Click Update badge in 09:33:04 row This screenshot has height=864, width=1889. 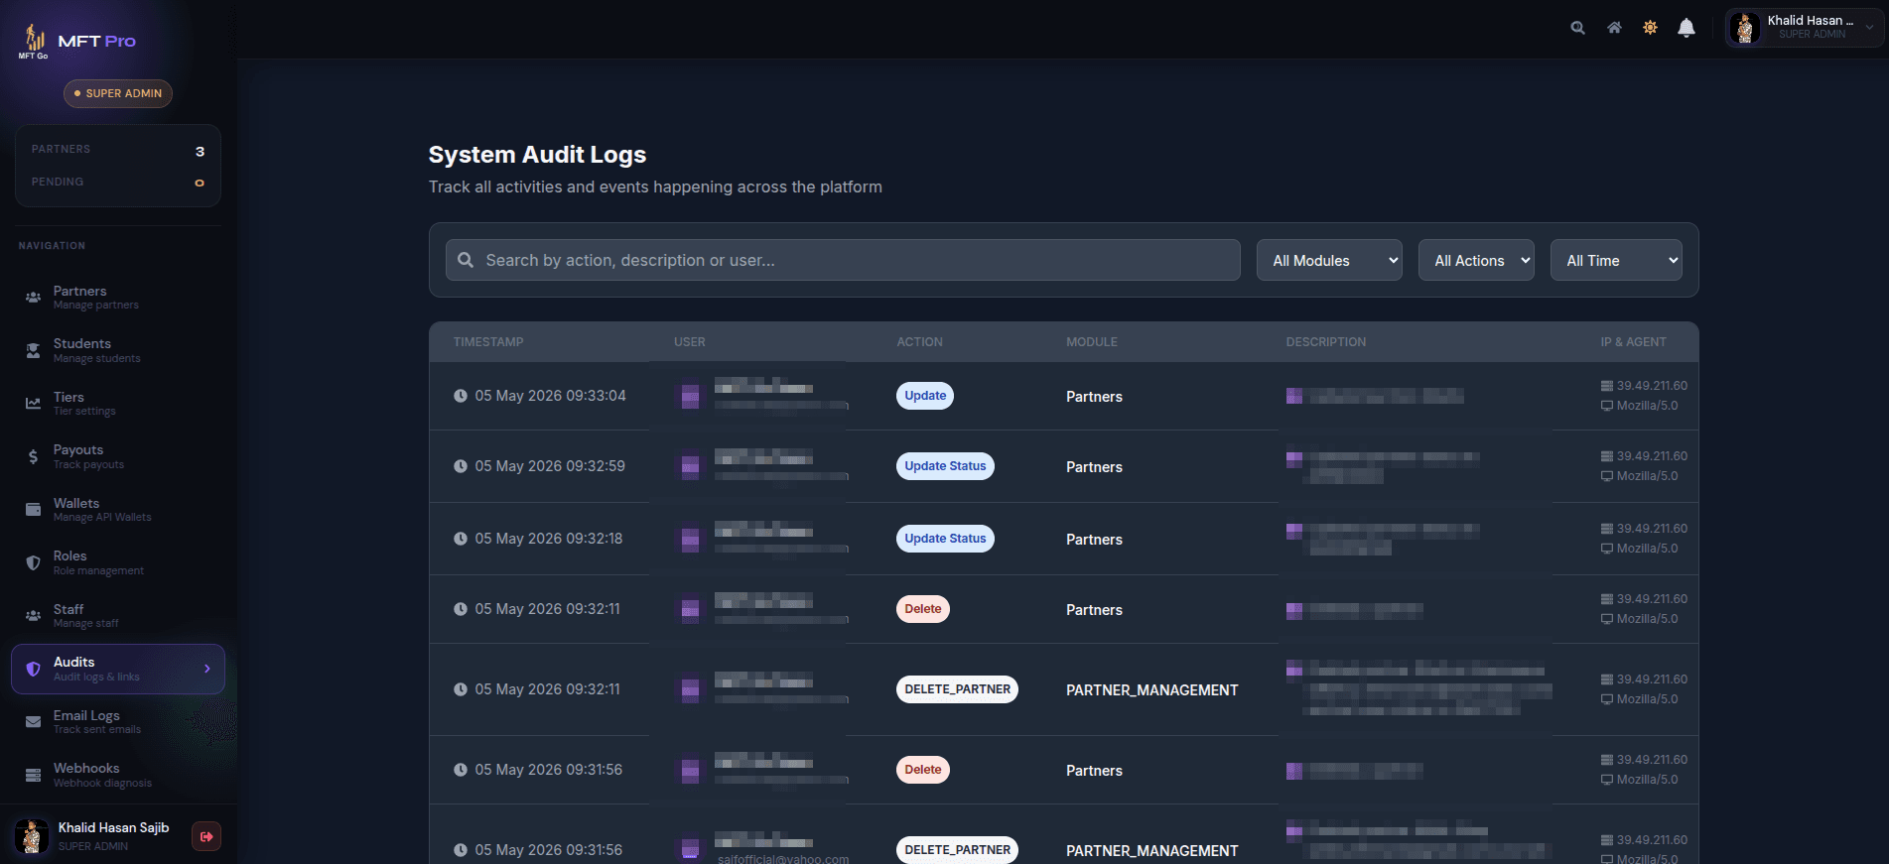pyautogui.click(x=925, y=396)
